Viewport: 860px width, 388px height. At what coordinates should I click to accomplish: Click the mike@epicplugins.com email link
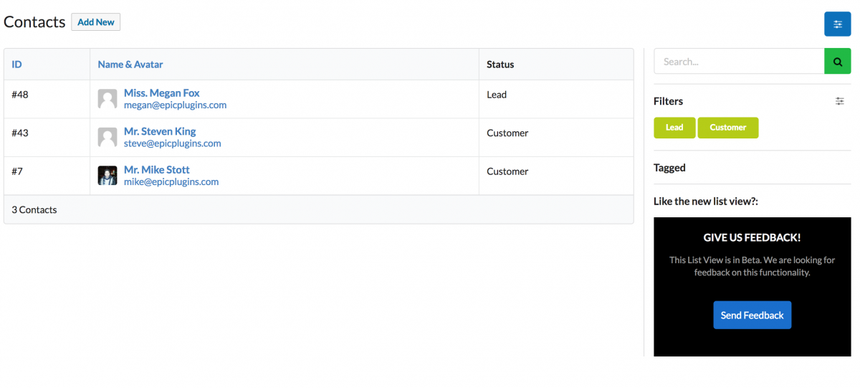pyautogui.click(x=171, y=182)
